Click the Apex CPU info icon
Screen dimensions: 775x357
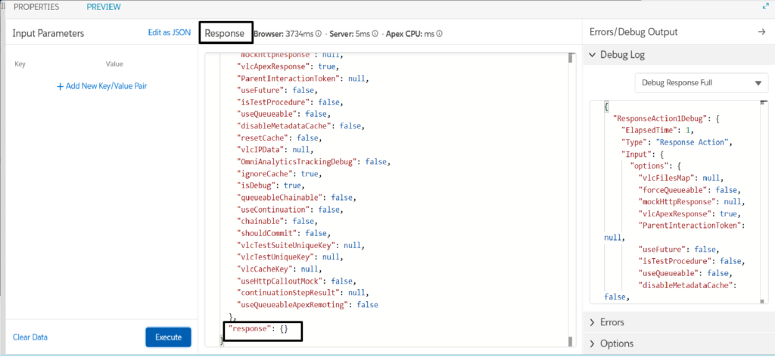[439, 34]
